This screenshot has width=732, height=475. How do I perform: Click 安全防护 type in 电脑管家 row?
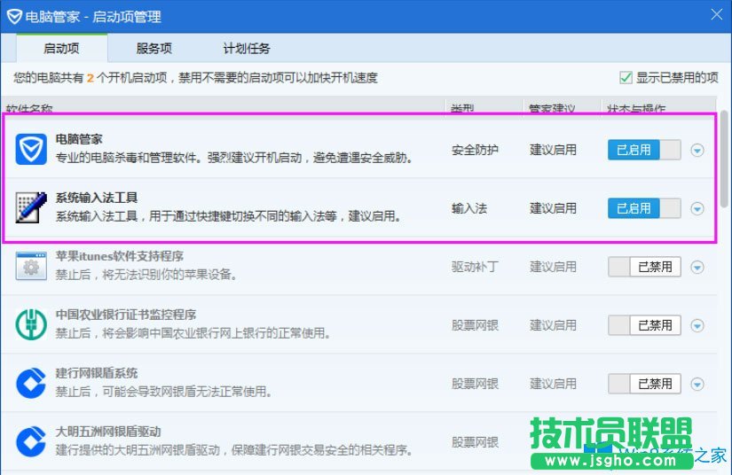pyautogui.click(x=475, y=150)
